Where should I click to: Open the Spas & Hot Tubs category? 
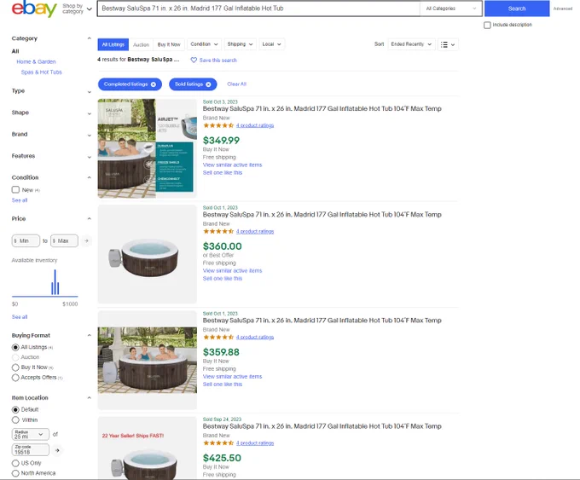tap(42, 72)
